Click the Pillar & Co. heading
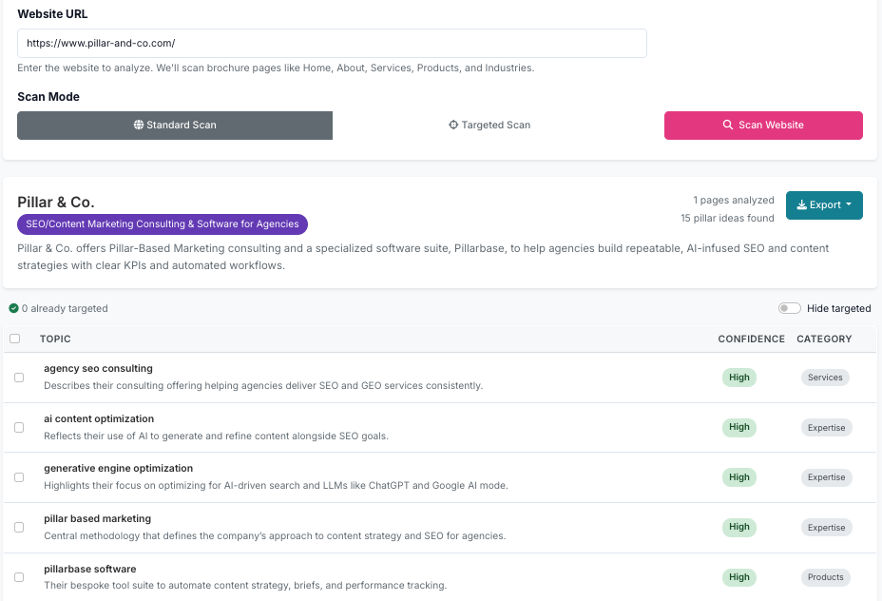 tap(56, 202)
